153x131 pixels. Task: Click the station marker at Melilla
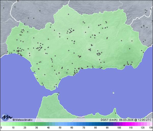click(x=116, y=113)
